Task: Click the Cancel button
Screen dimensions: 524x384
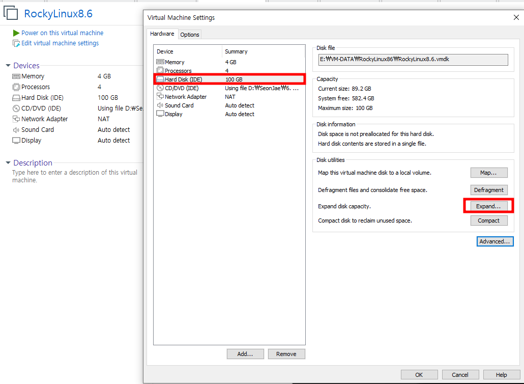Action: [460, 375]
